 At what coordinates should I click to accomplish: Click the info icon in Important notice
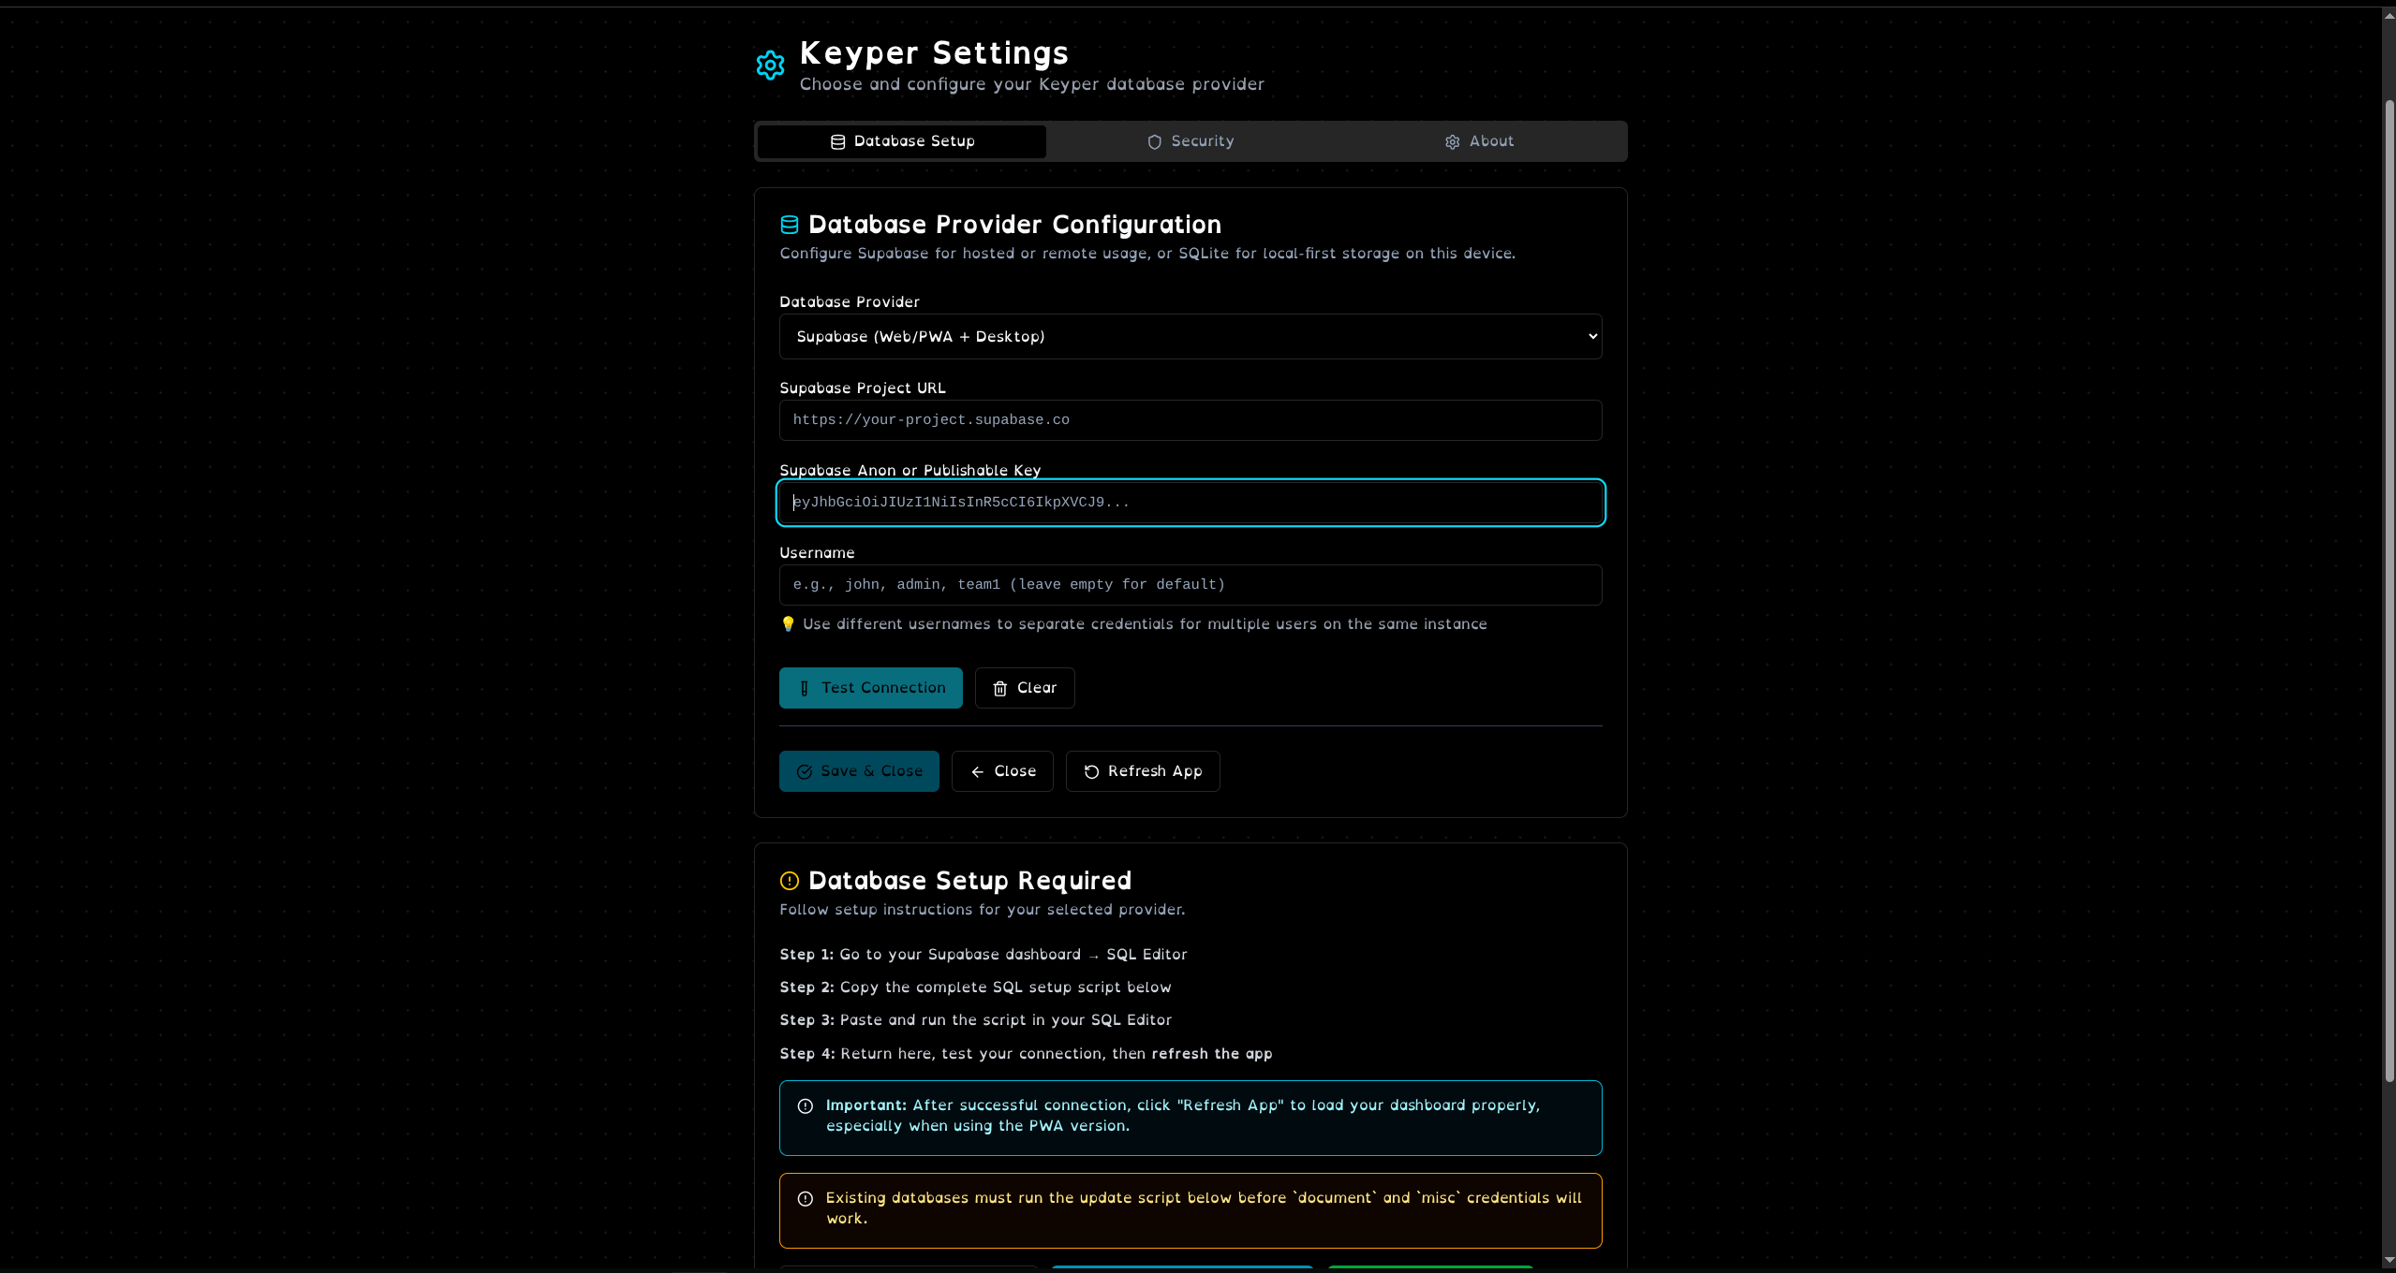coord(805,1106)
